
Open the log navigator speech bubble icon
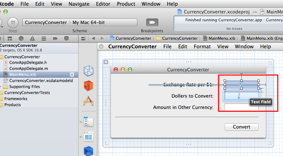[66, 39]
